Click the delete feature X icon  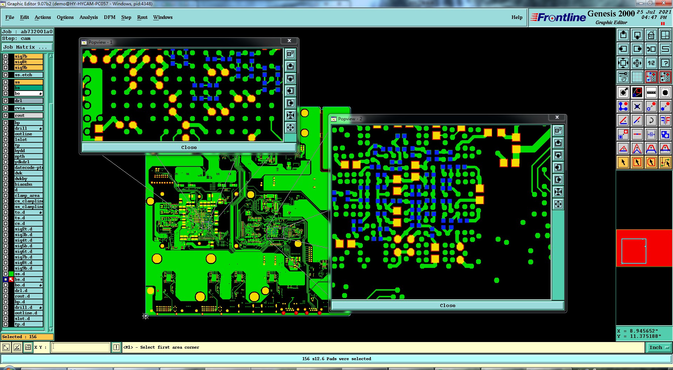click(x=637, y=106)
